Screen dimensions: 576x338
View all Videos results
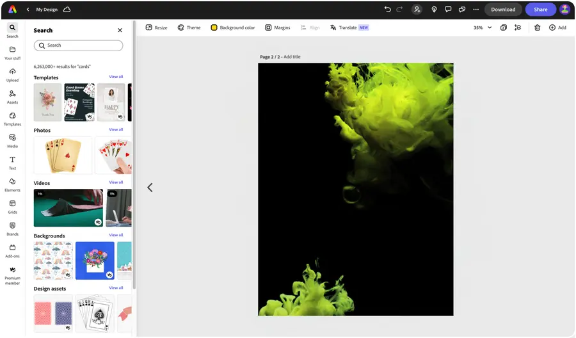(116, 182)
